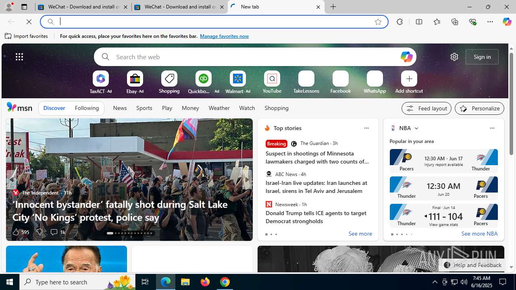Open the tab actions menu
516x290 pixels.
pos(24,7)
